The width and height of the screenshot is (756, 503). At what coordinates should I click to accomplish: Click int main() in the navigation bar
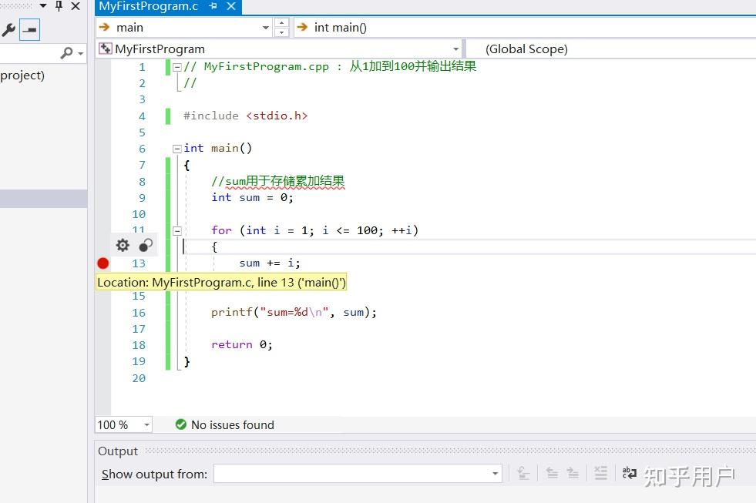(x=339, y=28)
